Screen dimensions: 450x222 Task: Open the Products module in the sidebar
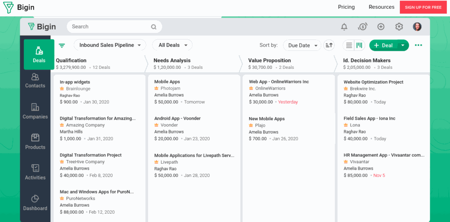tap(35, 142)
